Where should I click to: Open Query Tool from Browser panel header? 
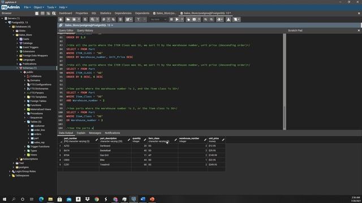[x=37, y=14]
